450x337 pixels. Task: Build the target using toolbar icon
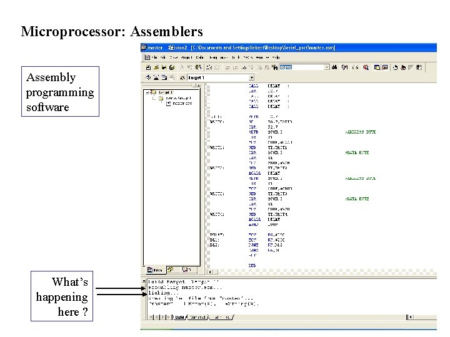tap(156, 77)
